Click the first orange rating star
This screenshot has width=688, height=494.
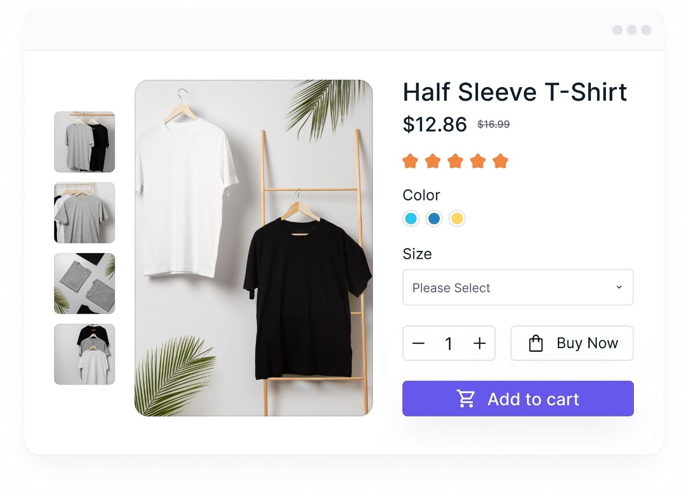(x=411, y=161)
